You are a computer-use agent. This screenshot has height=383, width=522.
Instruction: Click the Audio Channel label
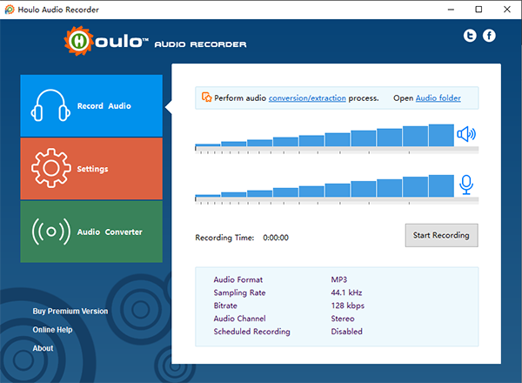(x=240, y=319)
